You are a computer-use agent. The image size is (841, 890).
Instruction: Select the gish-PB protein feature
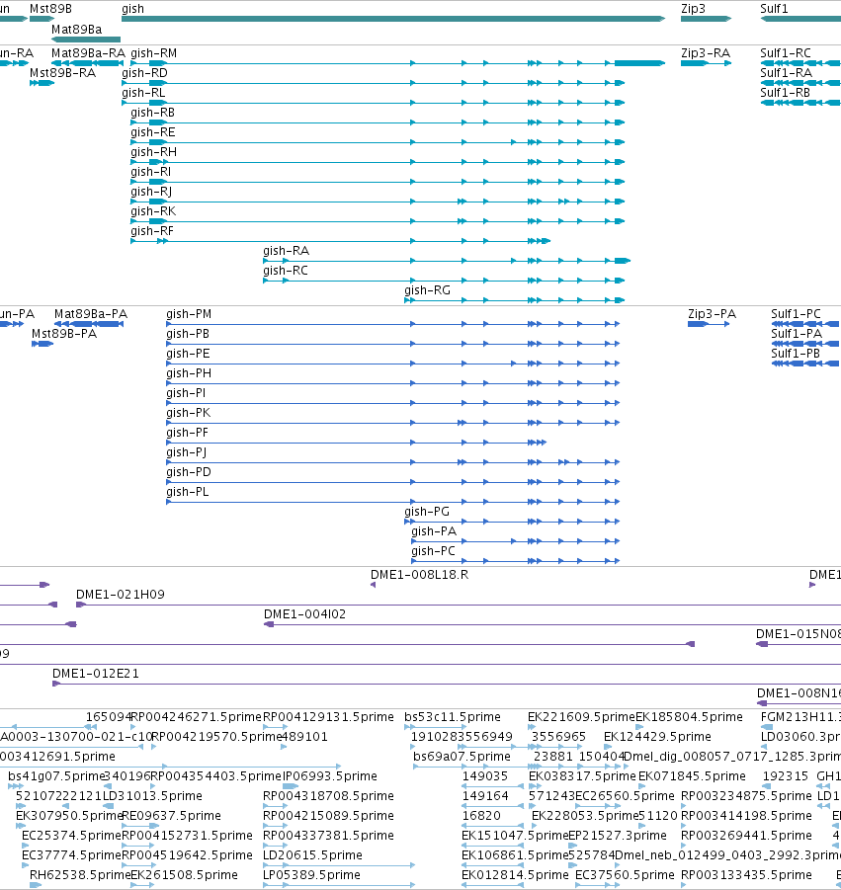point(393,344)
